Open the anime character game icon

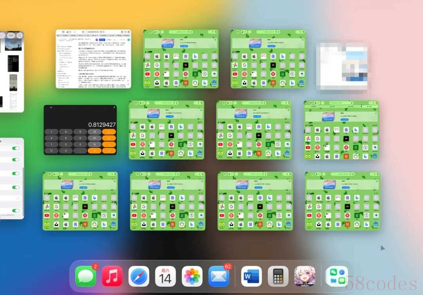click(x=305, y=276)
